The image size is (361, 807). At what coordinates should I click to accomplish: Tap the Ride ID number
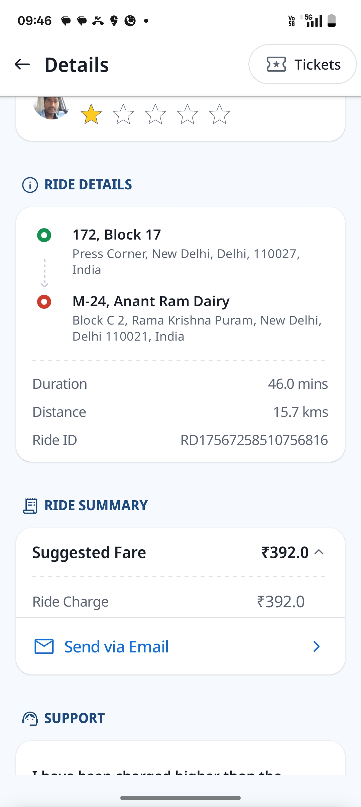[254, 440]
